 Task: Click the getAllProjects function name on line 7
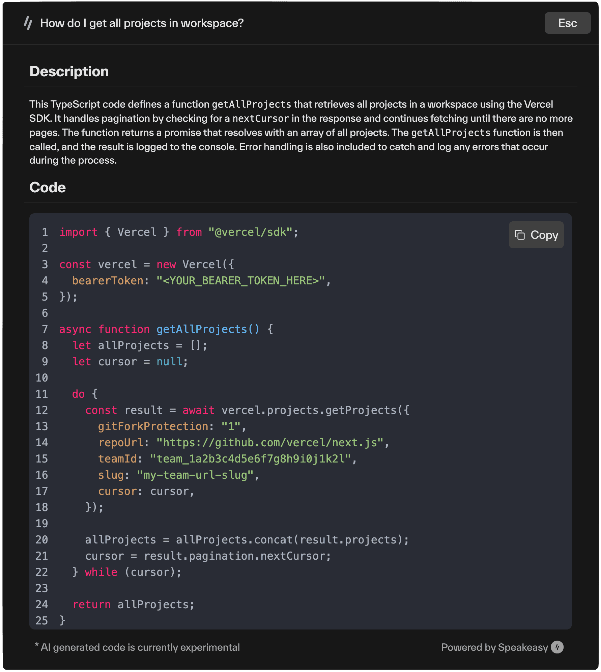(x=207, y=329)
